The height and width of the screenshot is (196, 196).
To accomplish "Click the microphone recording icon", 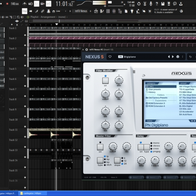I will pos(151,4).
